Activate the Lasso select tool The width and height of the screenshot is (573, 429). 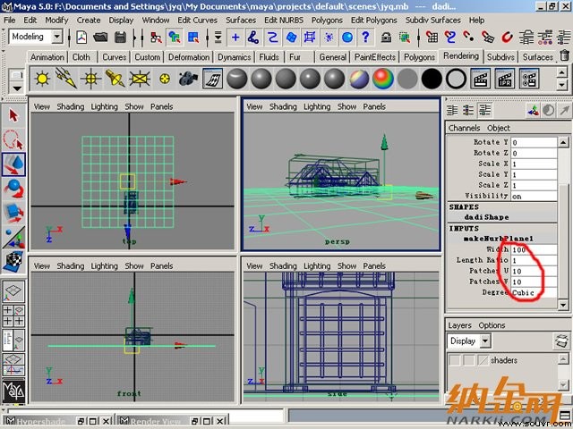[13, 139]
